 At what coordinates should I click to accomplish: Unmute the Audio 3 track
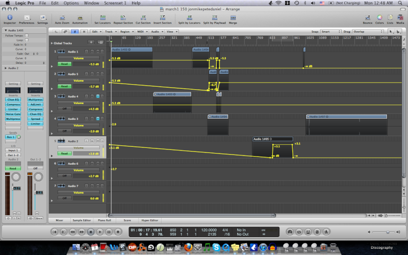click(x=98, y=118)
